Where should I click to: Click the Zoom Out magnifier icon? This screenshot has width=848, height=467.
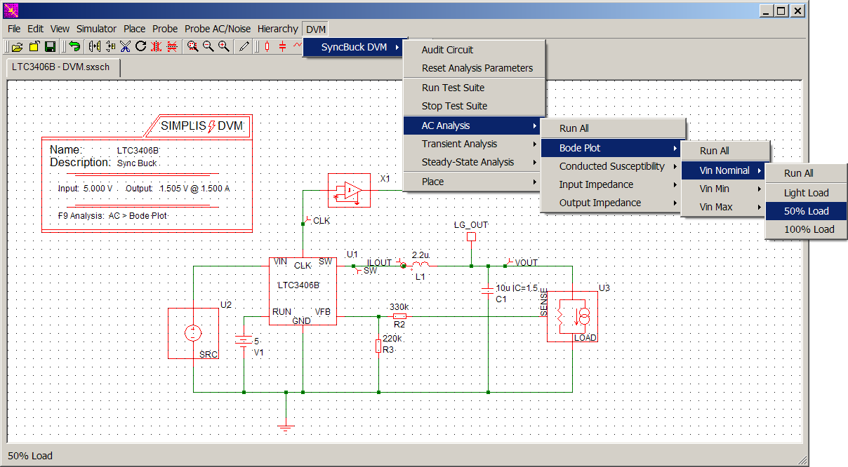point(208,47)
